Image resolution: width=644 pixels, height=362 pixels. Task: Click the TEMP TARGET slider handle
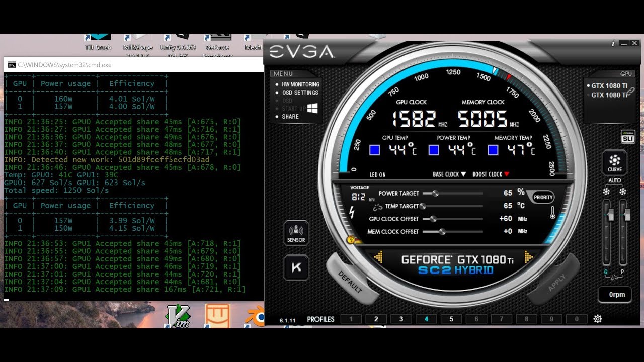[423, 206]
